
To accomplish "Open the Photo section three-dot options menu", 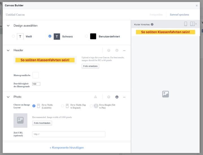I will (124, 97).
